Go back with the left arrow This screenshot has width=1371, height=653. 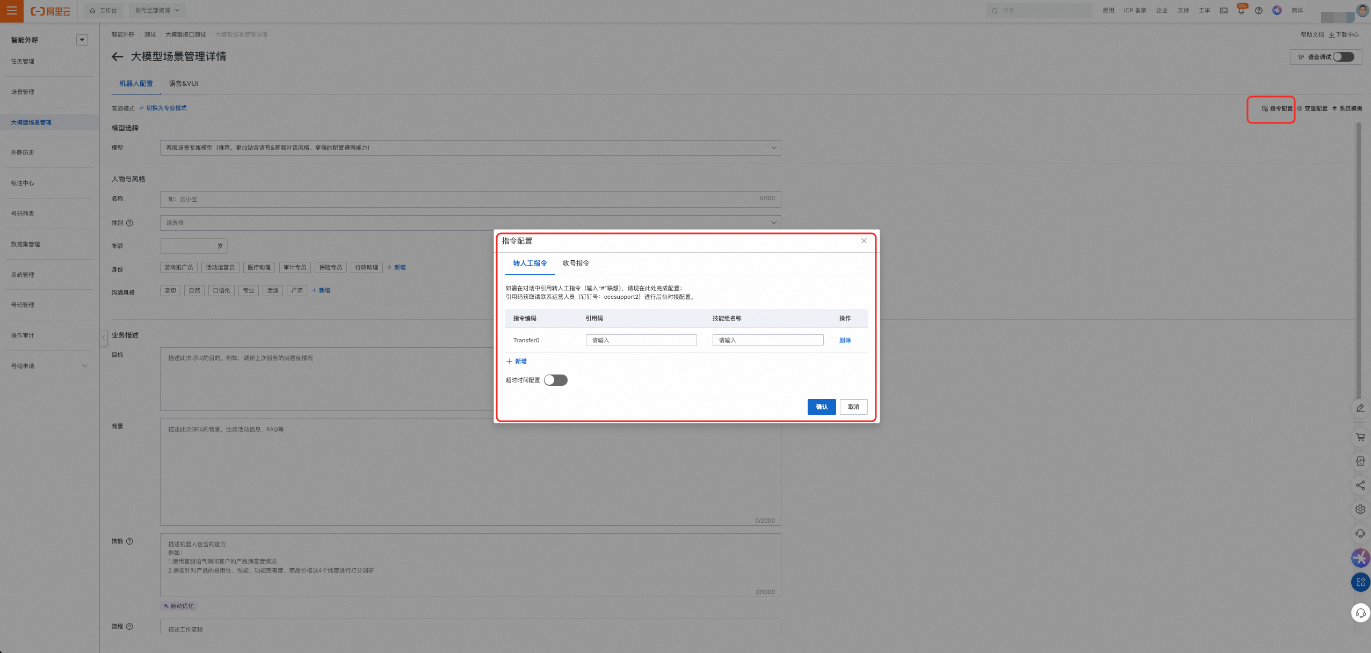[118, 57]
